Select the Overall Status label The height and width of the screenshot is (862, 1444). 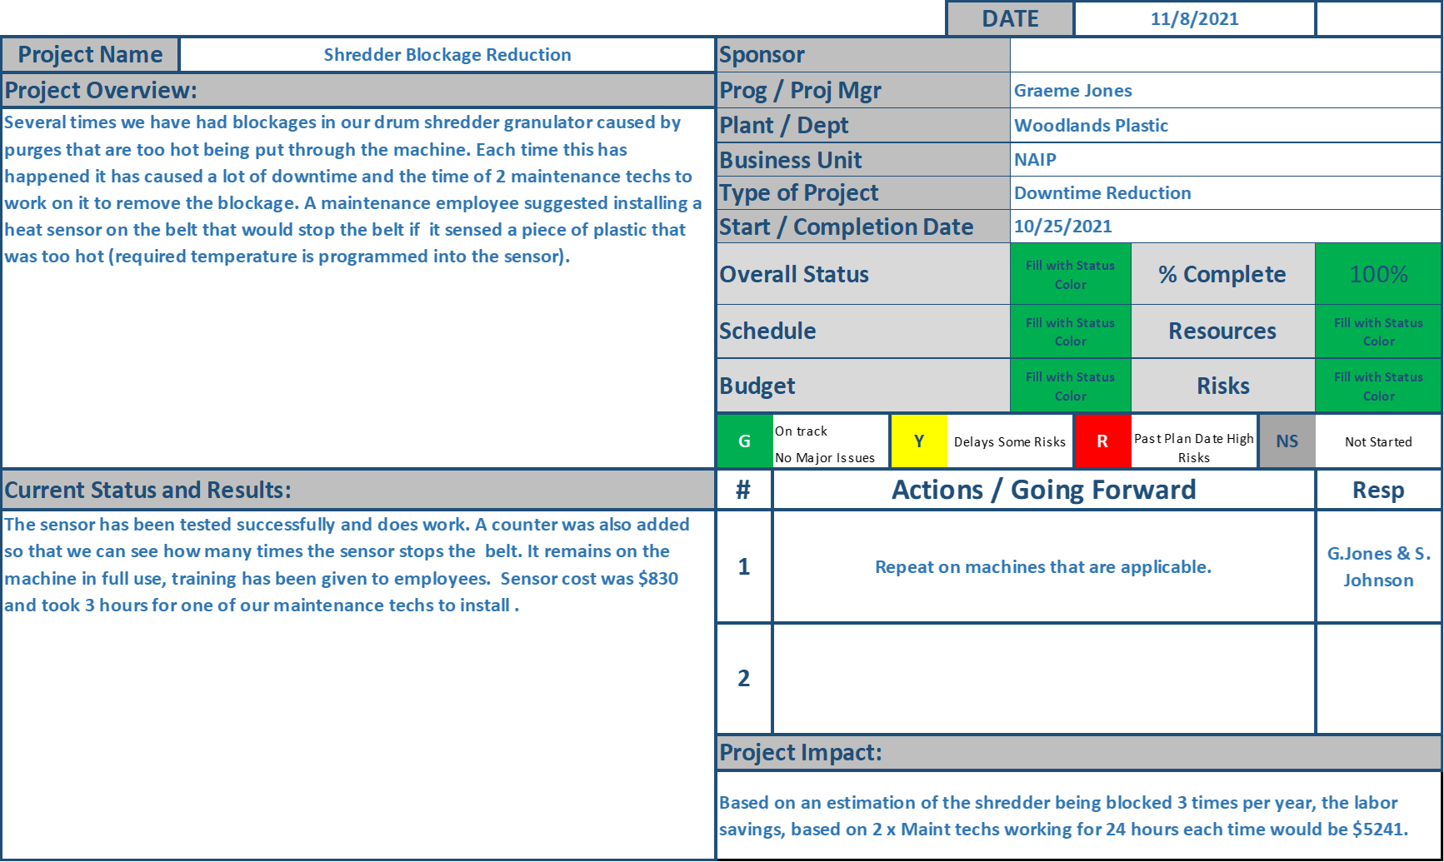tap(863, 274)
